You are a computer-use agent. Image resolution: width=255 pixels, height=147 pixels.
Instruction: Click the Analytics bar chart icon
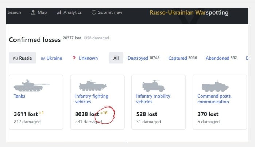click(x=59, y=12)
